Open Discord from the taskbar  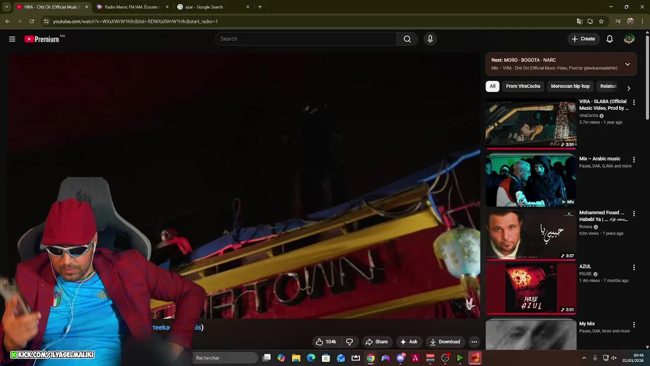pyautogui.click(x=401, y=358)
